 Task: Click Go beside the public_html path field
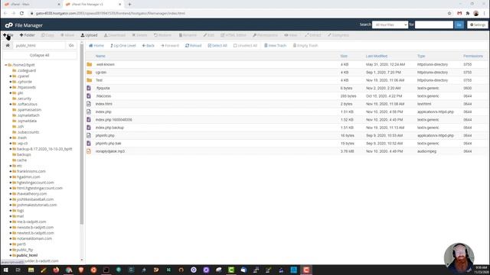(x=71, y=46)
